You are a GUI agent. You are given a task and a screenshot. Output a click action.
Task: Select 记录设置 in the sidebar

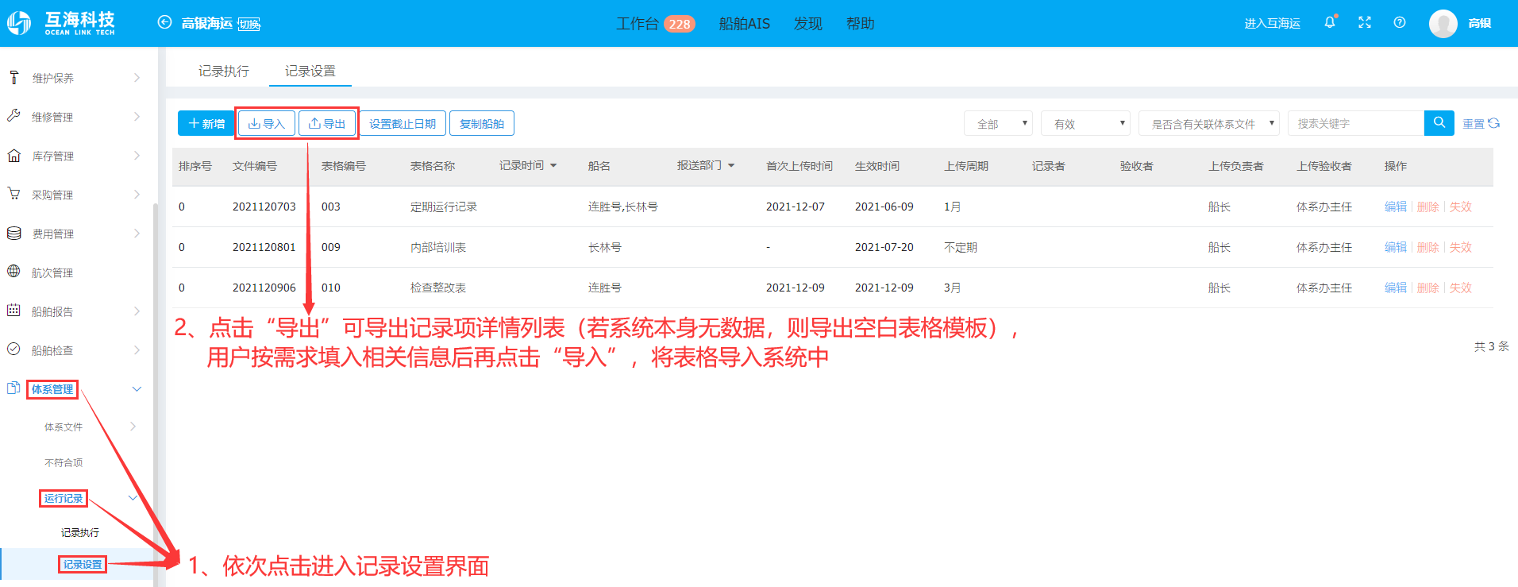coord(83,564)
